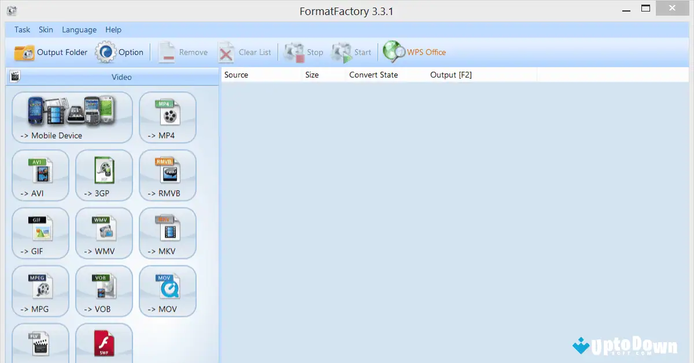
Task: Start the conversion queue
Action: tap(352, 52)
